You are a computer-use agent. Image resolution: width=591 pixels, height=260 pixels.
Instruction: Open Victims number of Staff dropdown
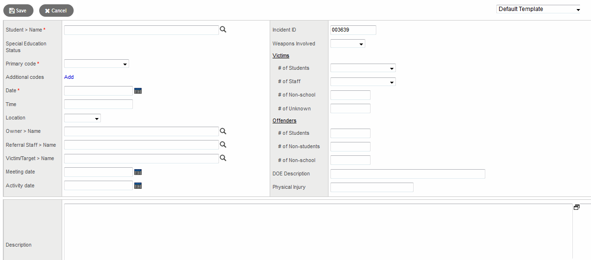[x=363, y=82]
